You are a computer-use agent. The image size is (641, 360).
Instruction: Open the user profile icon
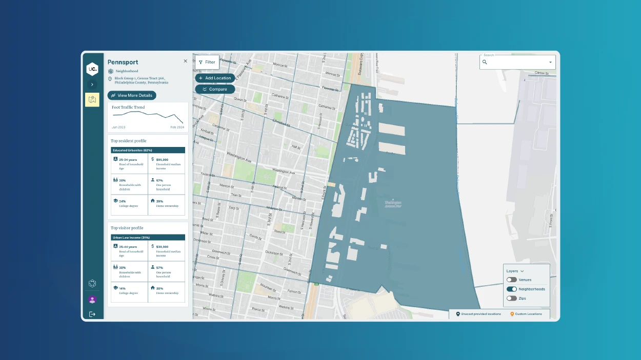[x=92, y=299]
